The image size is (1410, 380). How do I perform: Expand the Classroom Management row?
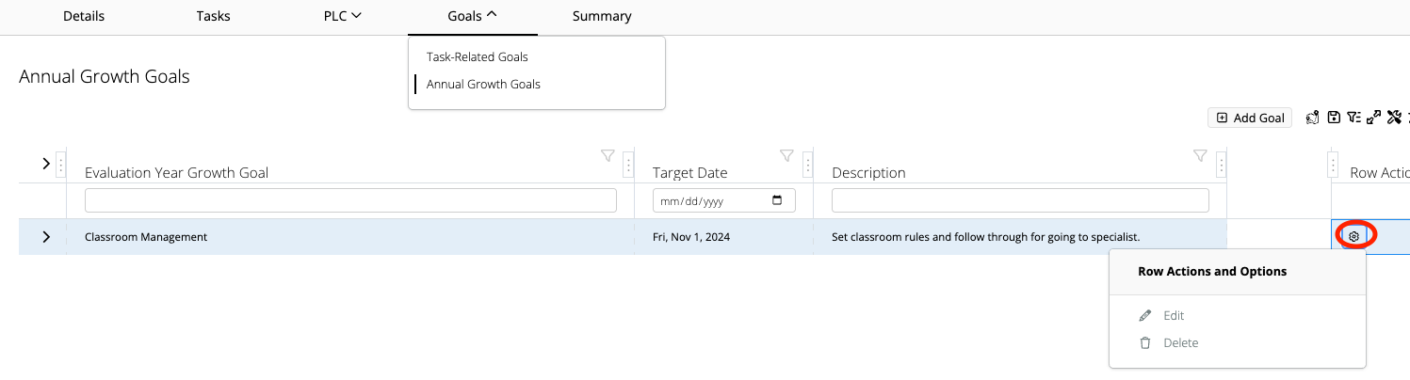[46, 237]
